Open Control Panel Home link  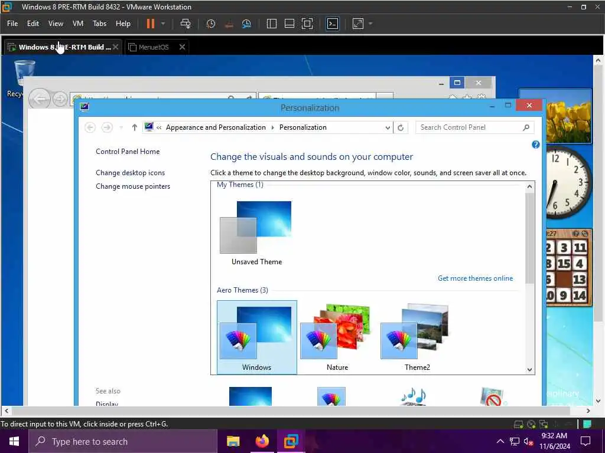[128, 152]
